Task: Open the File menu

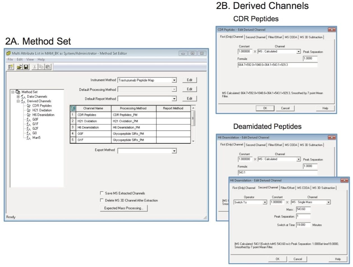Action: click(10, 60)
